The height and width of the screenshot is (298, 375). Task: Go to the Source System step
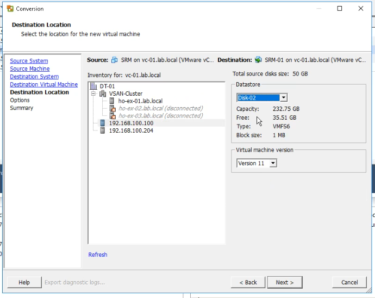click(29, 61)
